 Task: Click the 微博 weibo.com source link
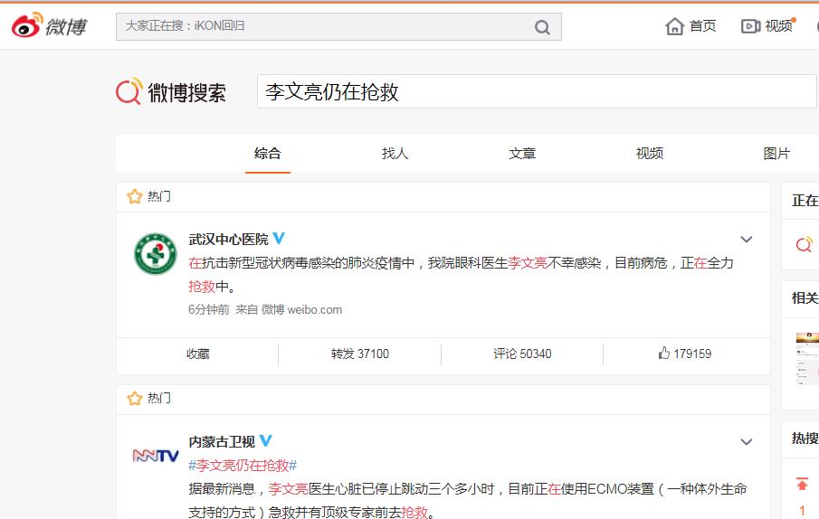coord(301,310)
